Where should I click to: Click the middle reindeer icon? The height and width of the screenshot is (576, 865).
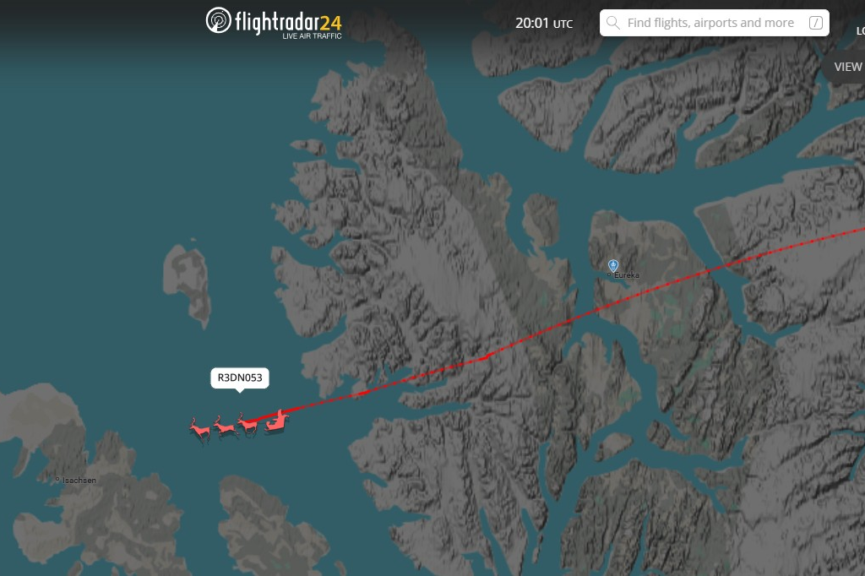225,427
